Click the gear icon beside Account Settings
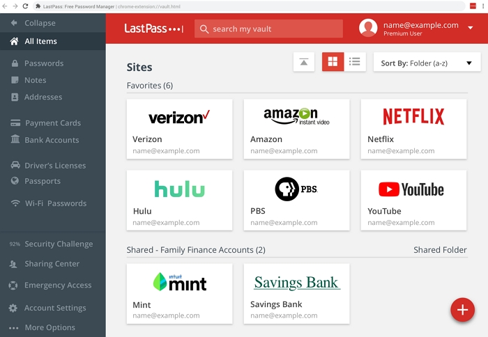This screenshot has height=337, width=488. pos(13,308)
